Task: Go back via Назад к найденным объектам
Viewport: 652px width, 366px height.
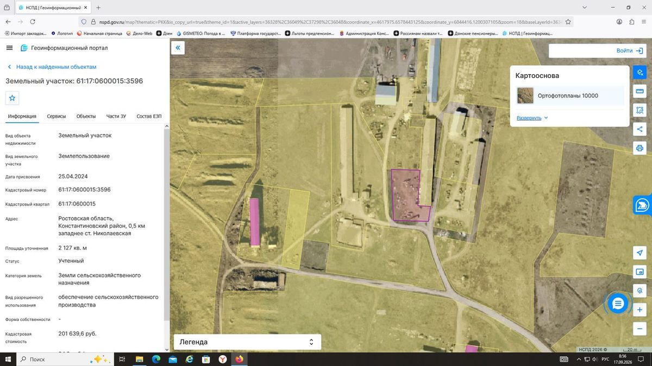Action: click(x=52, y=67)
